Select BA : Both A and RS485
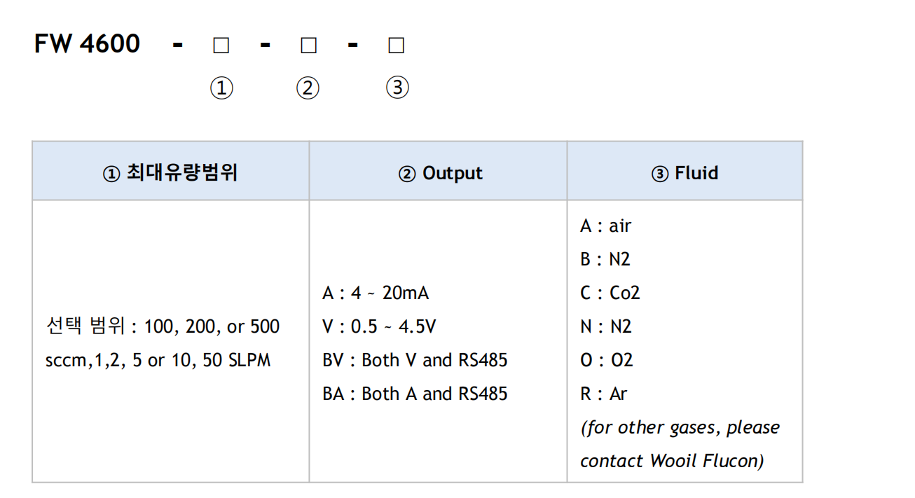This screenshot has height=498, width=915. [415, 394]
